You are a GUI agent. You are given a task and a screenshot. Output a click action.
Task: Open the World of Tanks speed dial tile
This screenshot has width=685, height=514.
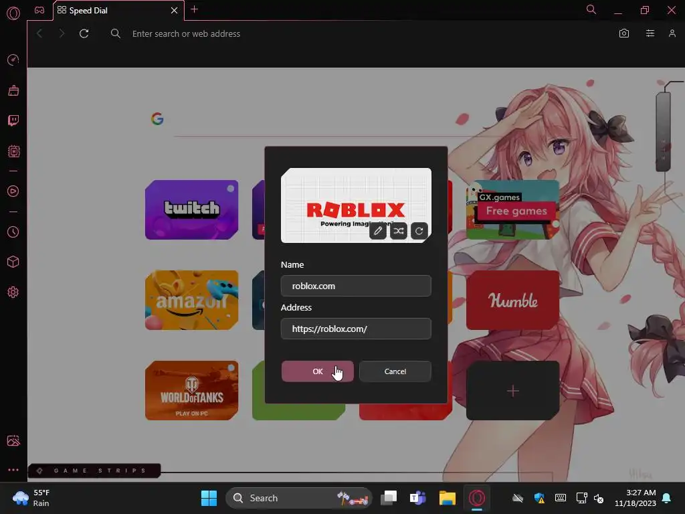point(192,390)
